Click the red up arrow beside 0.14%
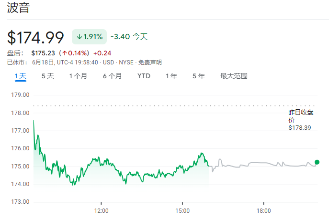The image size is (329, 219). point(64,53)
